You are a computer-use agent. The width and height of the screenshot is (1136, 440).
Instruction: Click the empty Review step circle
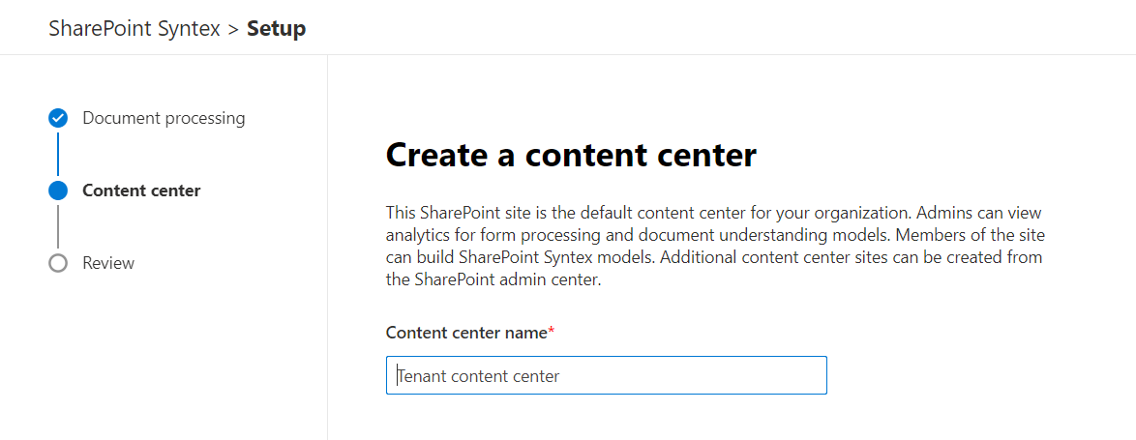click(58, 263)
